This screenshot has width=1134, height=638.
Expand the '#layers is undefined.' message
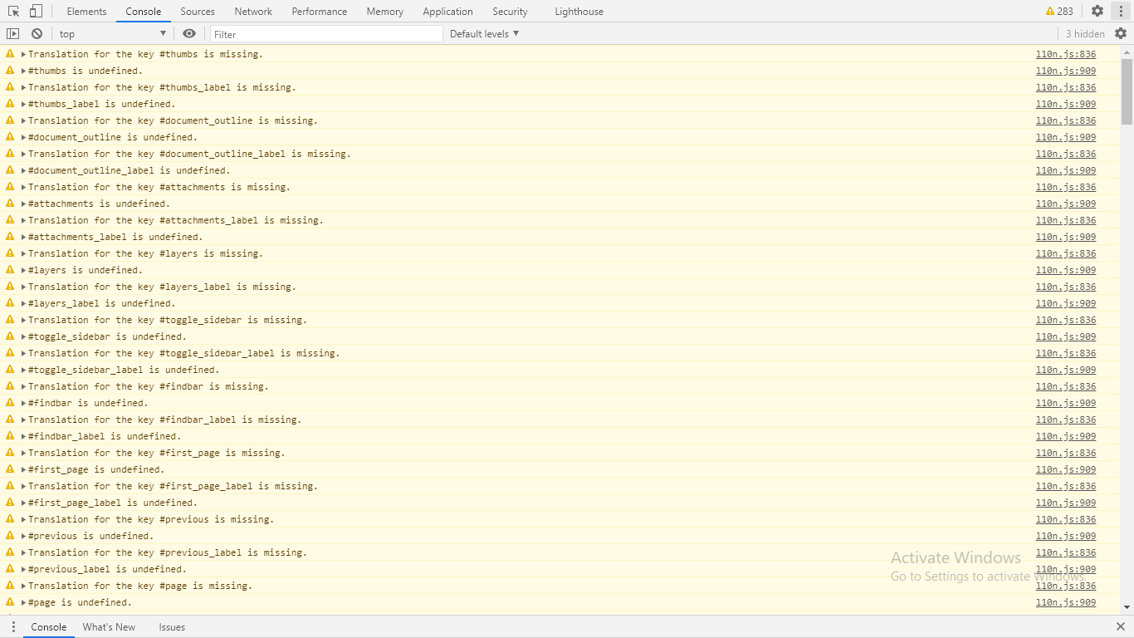coord(24,270)
